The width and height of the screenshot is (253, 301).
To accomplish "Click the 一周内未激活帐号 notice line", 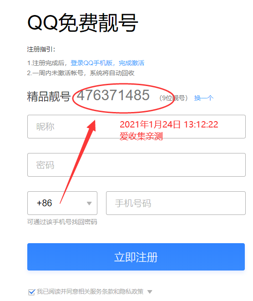I will click(x=81, y=73).
